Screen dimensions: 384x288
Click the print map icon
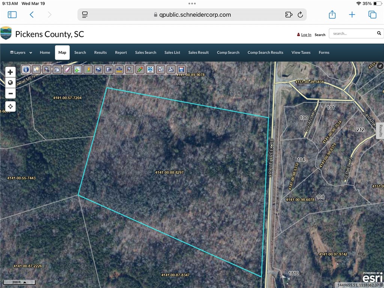tap(171, 69)
